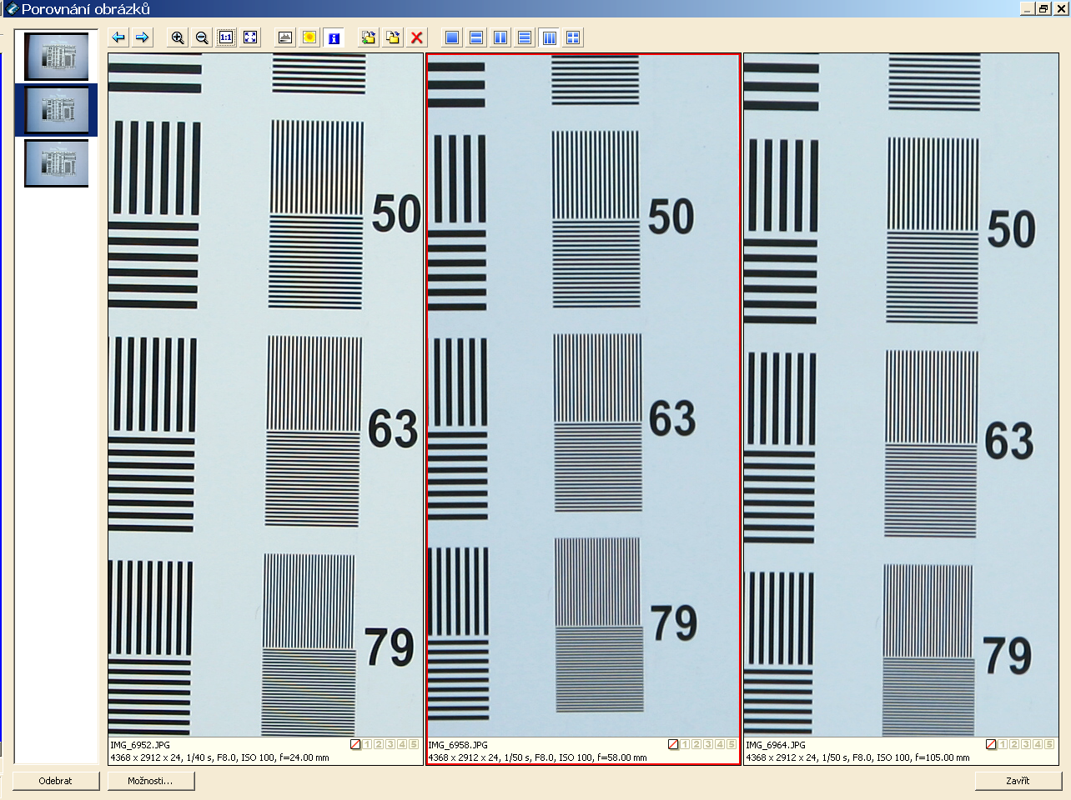Switch to three vertical columns layout

[549, 37]
